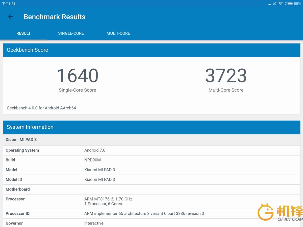Screen dimensions: 303x227
Task: Tap the Model ID row label
Action: point(14,180)
